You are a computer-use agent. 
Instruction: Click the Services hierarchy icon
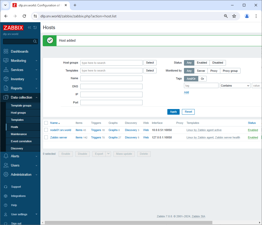tap(6, 70)
